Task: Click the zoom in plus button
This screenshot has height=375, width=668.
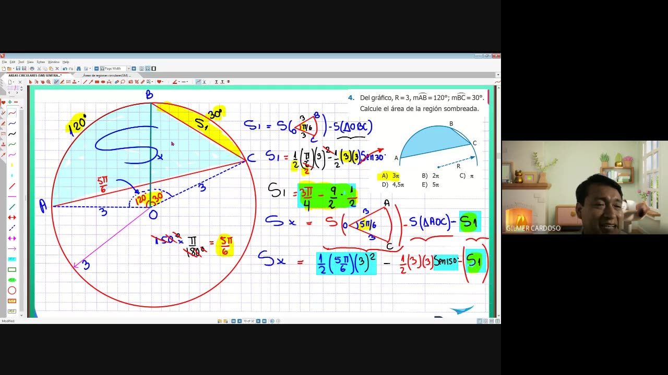Action: coord(134,69)
